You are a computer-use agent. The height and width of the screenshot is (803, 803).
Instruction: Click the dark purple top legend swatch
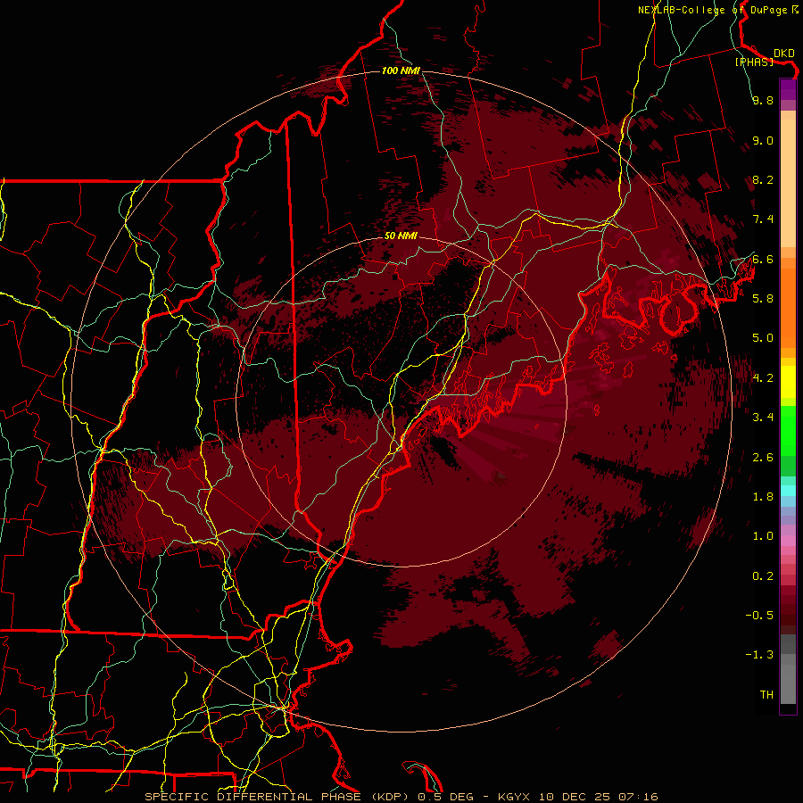pos(788,89)
